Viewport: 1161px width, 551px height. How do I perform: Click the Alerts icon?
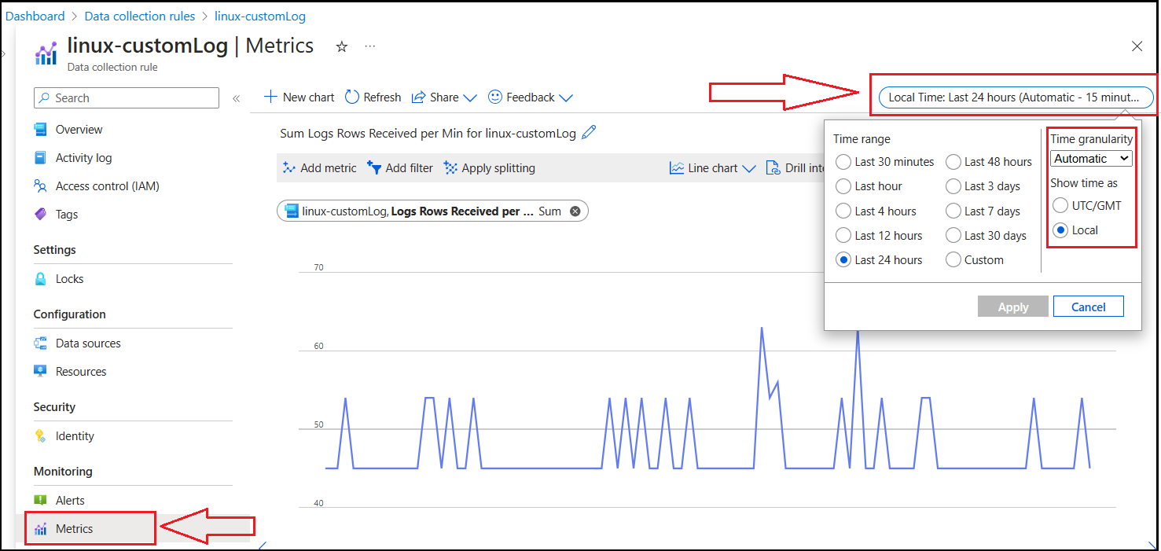[41, 500]
